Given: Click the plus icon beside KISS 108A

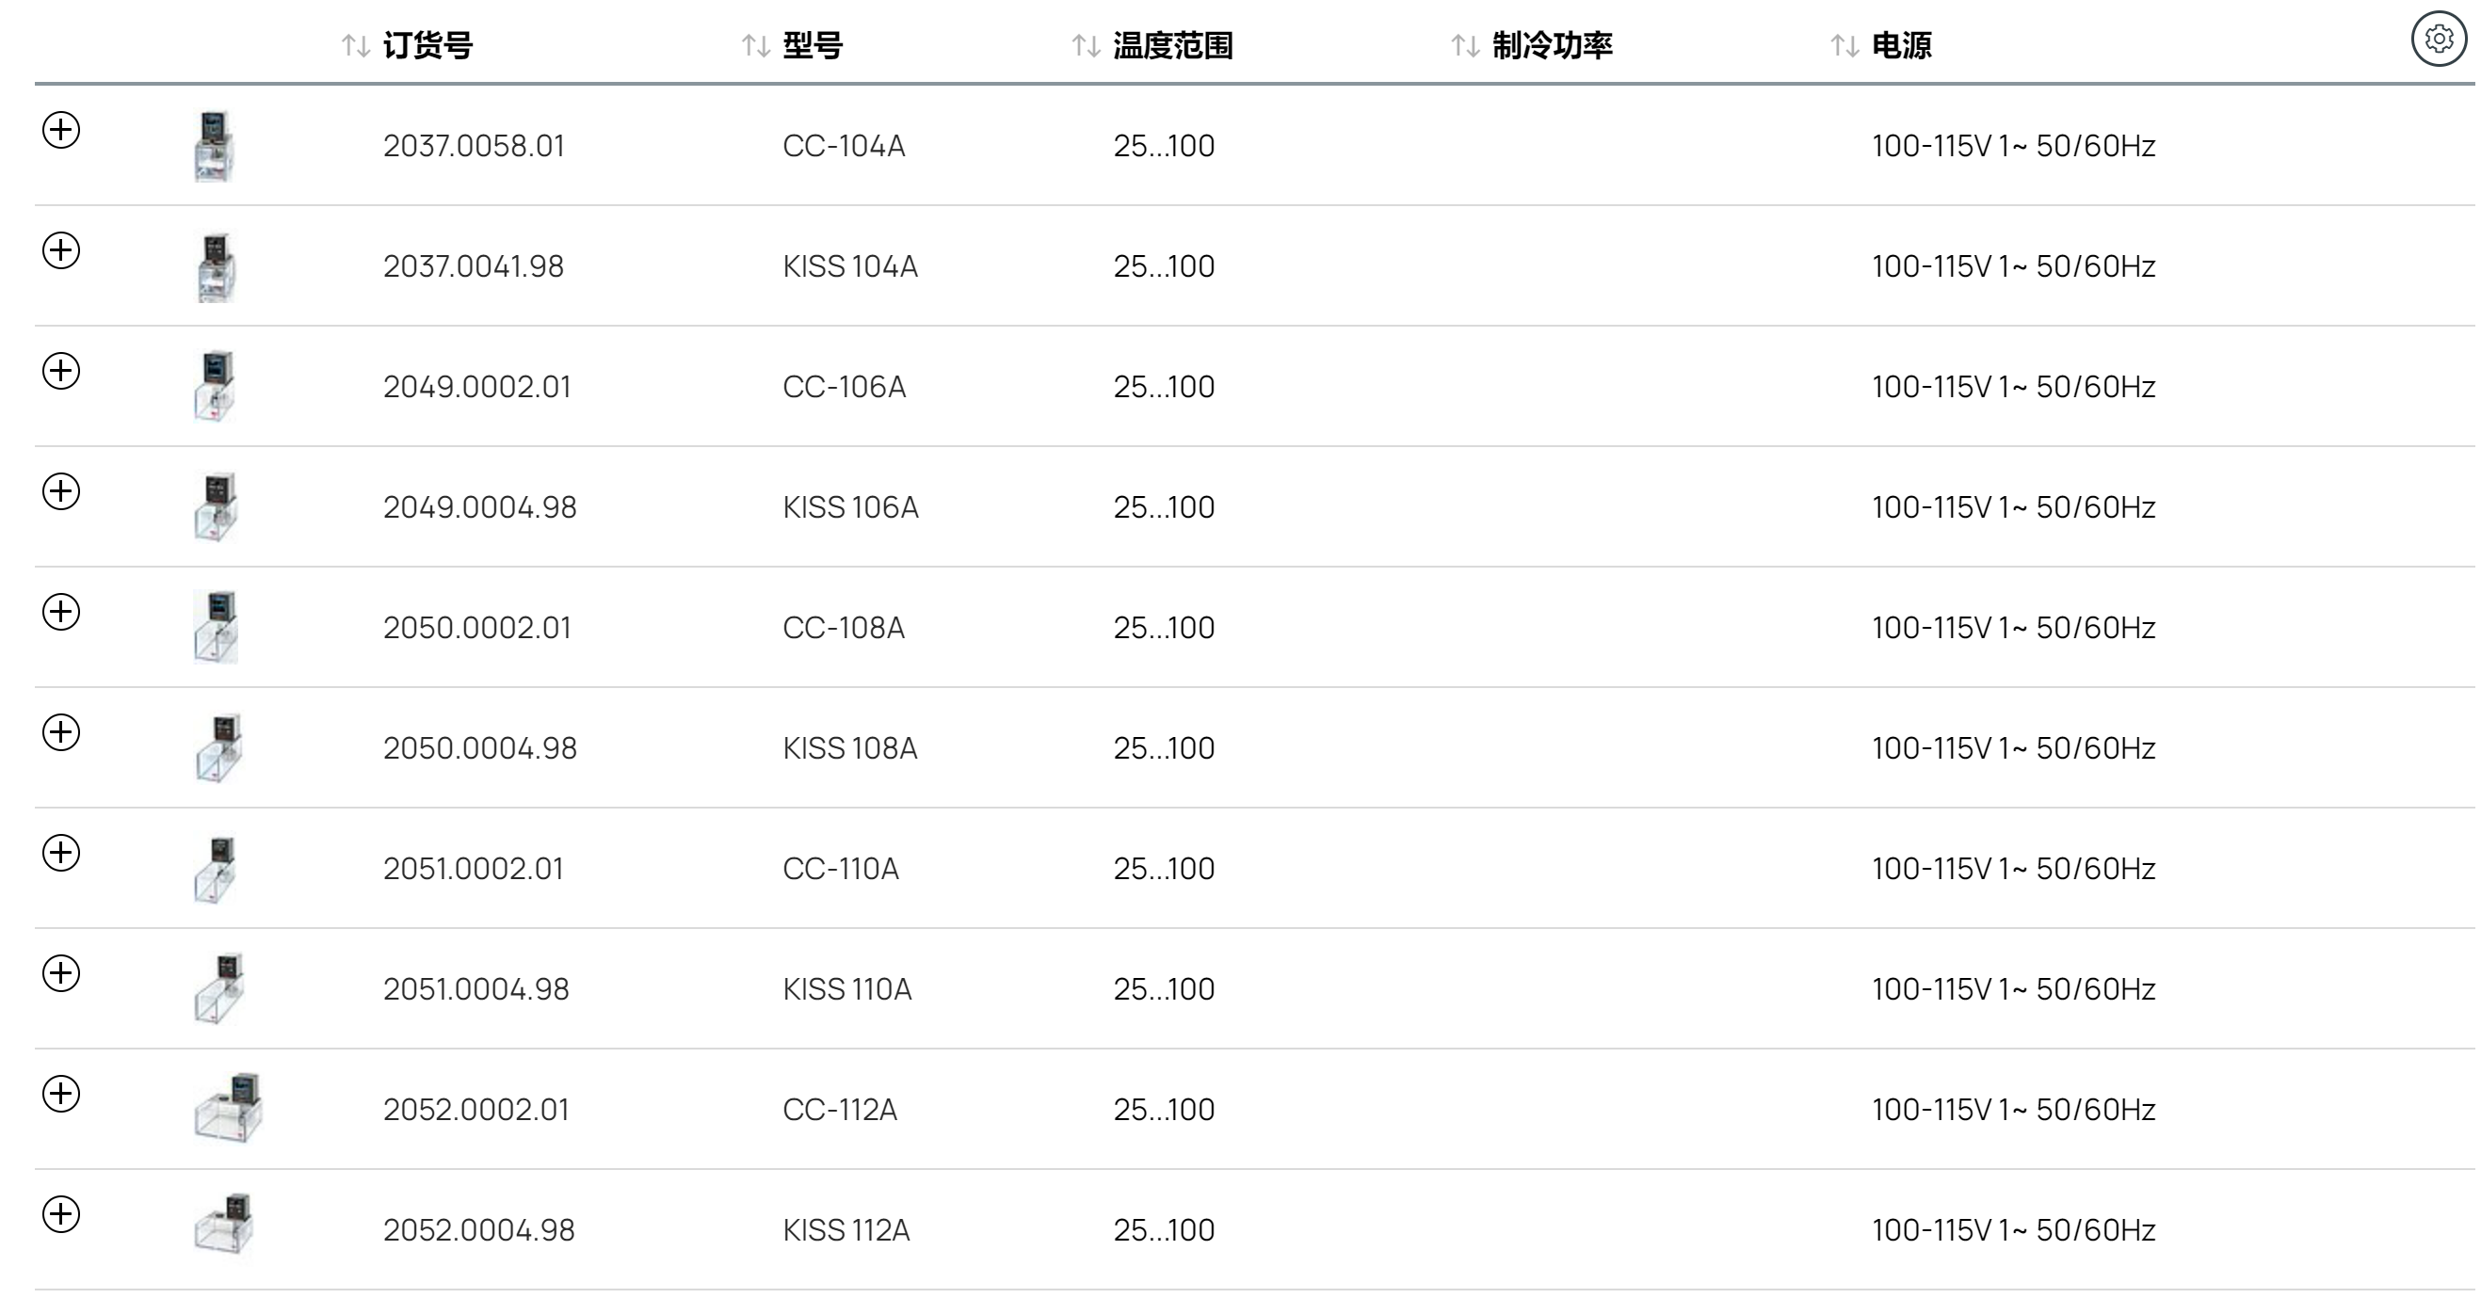Looking at the screenshot, I should pos(60,731).
